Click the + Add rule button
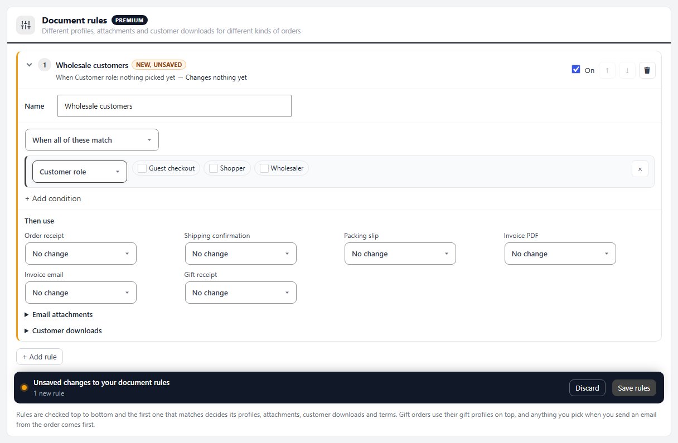 point(40,357)
